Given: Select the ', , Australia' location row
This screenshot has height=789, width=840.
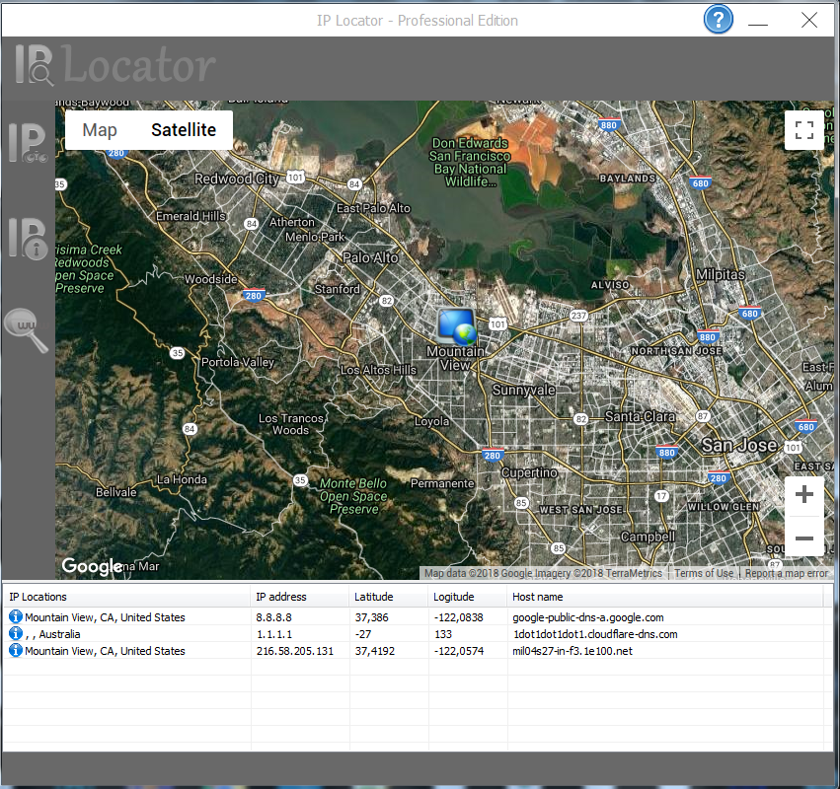Looking at the screenshot, I should tap(52, 634).
